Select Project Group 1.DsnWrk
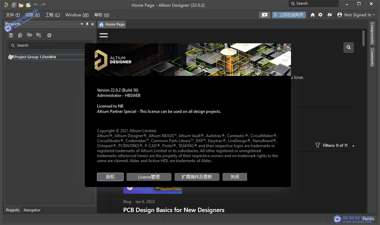 35,57
